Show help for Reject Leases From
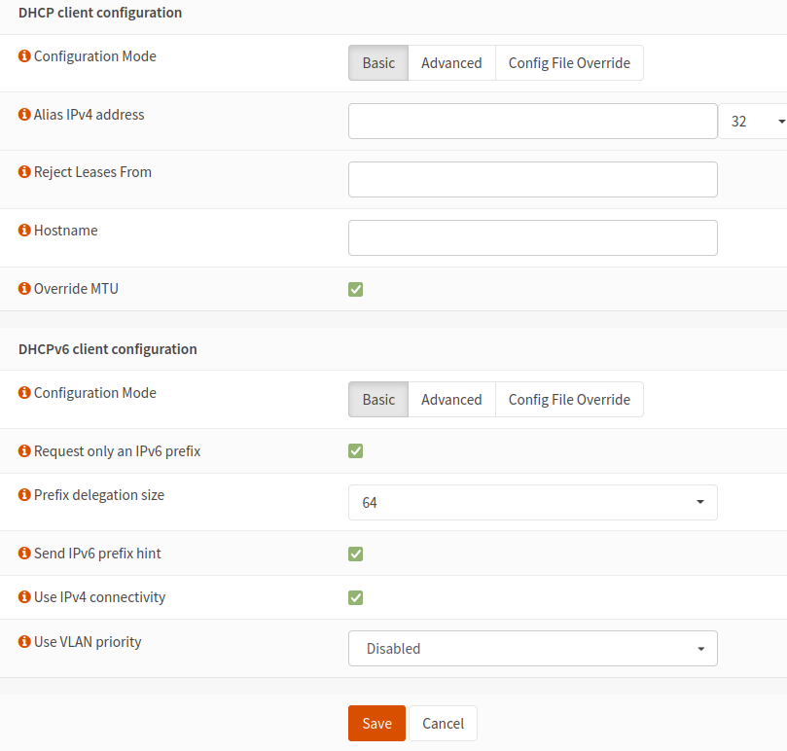787x751 pixels. [x=24, y=172]
